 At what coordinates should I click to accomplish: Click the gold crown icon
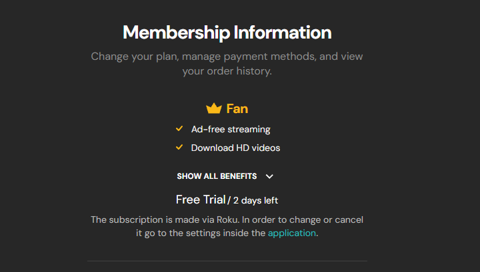213,108
